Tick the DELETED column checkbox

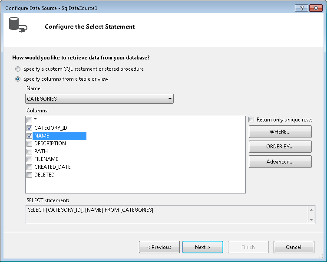[29, 175]
